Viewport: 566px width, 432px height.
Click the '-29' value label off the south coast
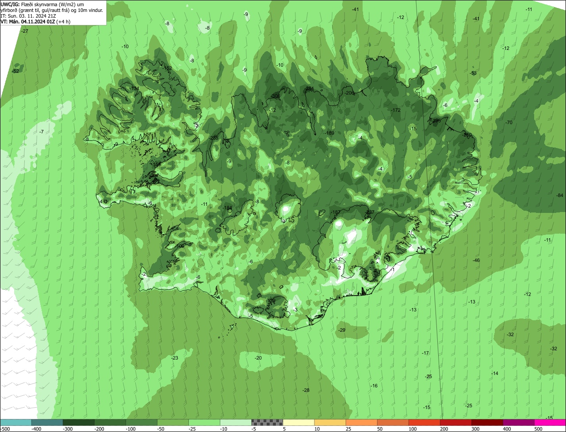[341, 330]
